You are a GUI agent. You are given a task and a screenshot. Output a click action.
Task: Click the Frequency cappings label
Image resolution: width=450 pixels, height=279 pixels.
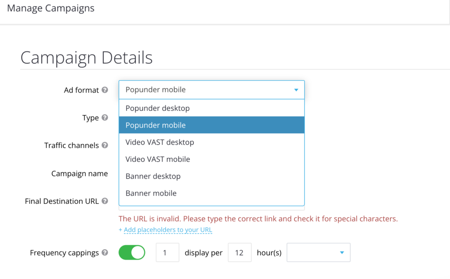(x=64, y=253)
